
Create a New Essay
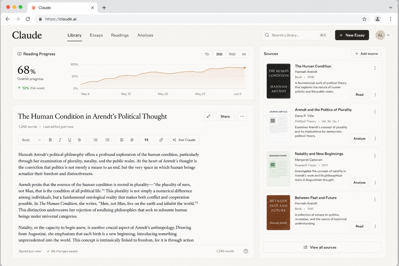(352, 35)
